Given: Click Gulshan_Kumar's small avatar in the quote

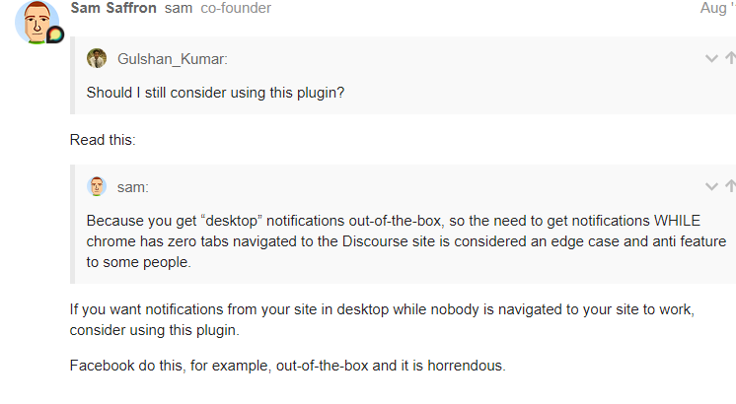Looking at the screenshot, I should point(97,58).
